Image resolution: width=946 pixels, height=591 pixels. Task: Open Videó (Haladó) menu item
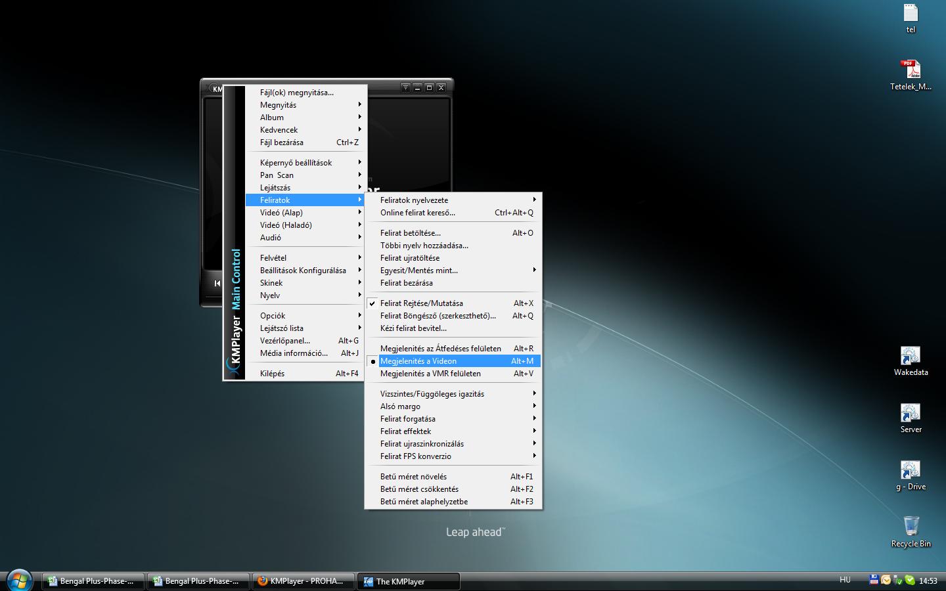click(x=305, y=225)
